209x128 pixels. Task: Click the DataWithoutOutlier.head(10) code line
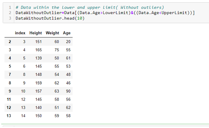pyautogui.click(x=50, y=18)
